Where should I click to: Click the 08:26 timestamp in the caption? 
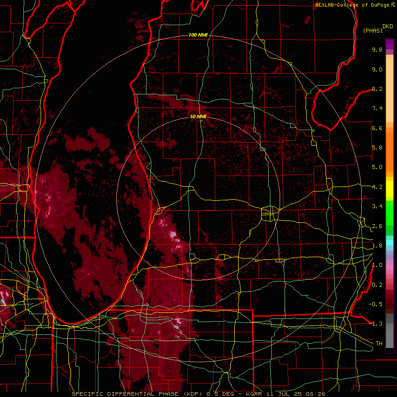315,394
